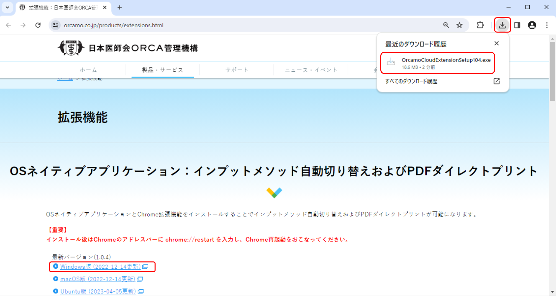556x296 pixels.
Task: Click the downloaded file icon
Action: pos(391,62)
